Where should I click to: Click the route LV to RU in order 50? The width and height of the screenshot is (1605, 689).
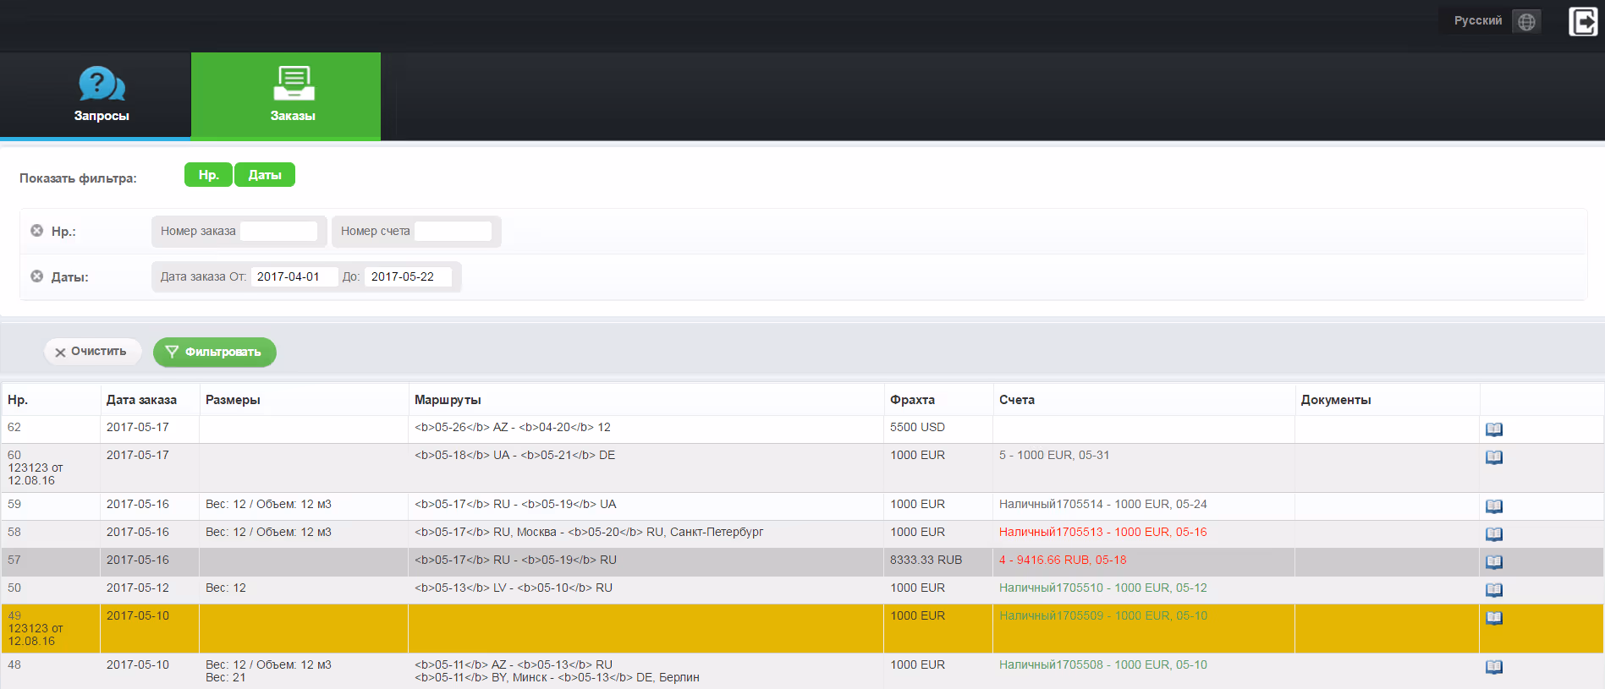(514, 588)
